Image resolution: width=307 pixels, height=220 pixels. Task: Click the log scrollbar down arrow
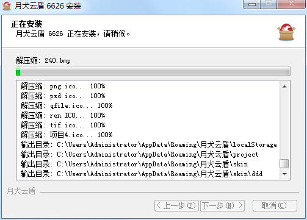[284, 174]
